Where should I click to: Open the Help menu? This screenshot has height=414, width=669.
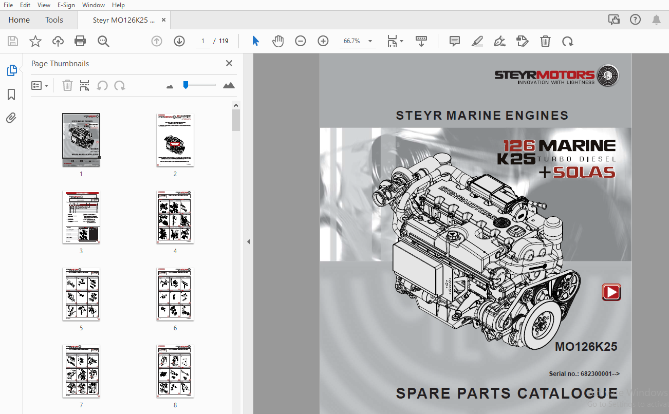[118, 5]
